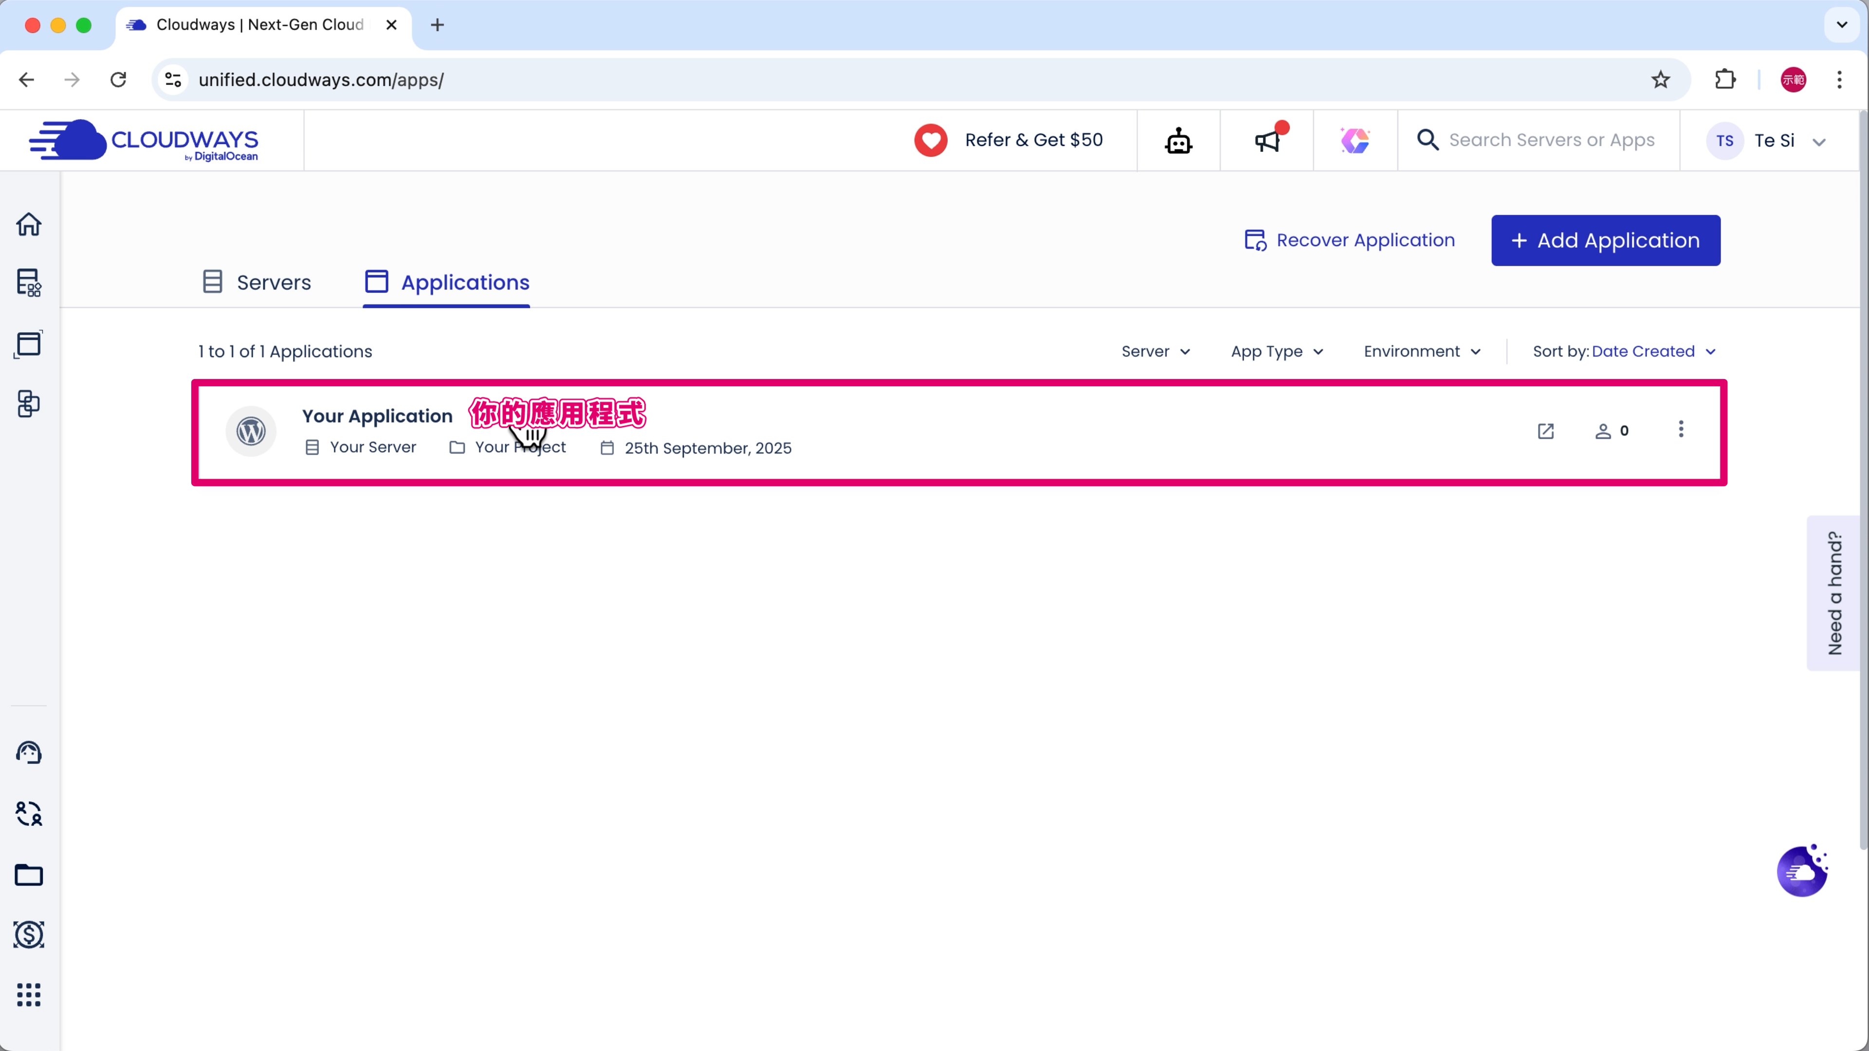Click the Search Servers or Apps field

pos(1551,140)
